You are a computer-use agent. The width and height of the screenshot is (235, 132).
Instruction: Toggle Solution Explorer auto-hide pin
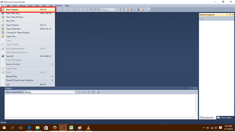(x=230, y=15)
